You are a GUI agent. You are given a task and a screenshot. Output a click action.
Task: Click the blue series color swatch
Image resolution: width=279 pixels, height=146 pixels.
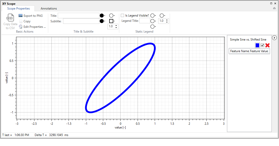click(257, 45)
